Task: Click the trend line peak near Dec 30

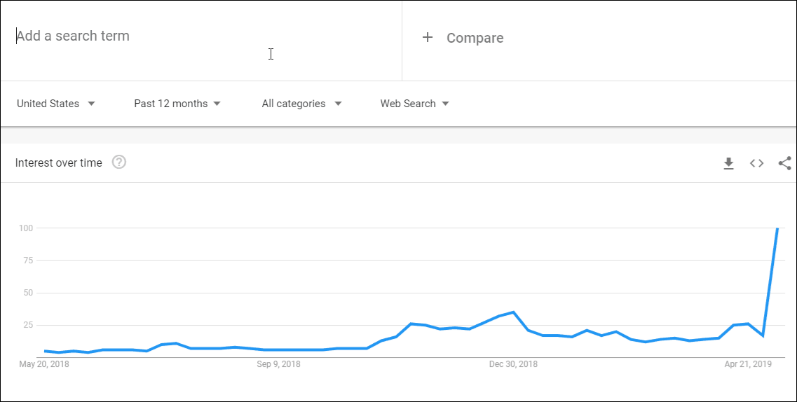Action: (x=514, y=312)
